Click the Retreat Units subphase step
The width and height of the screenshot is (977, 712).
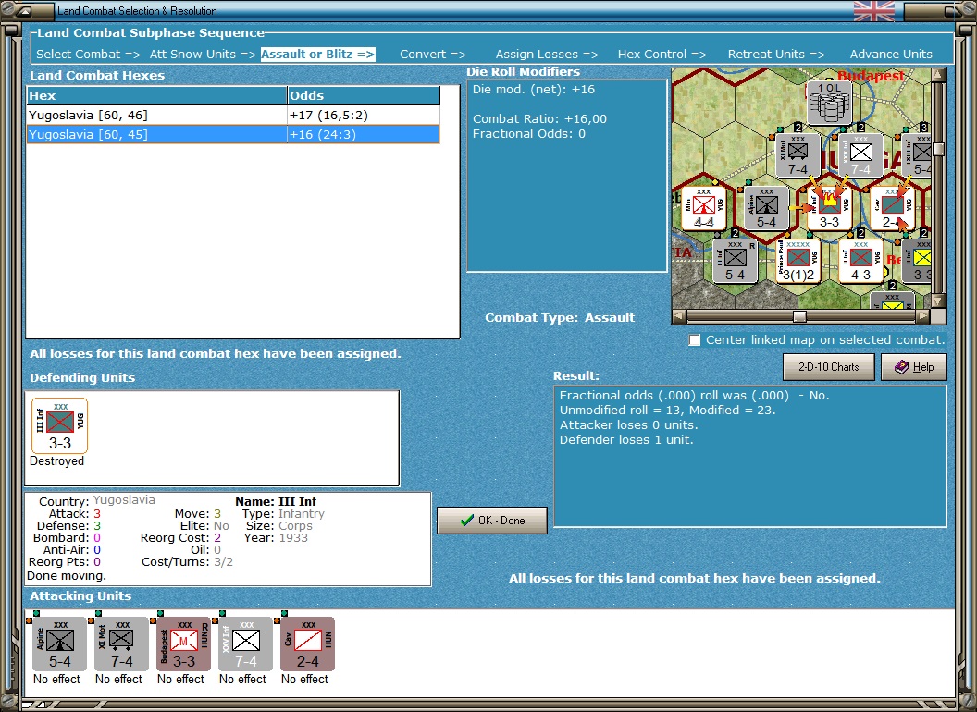click(x=775, y=55)
